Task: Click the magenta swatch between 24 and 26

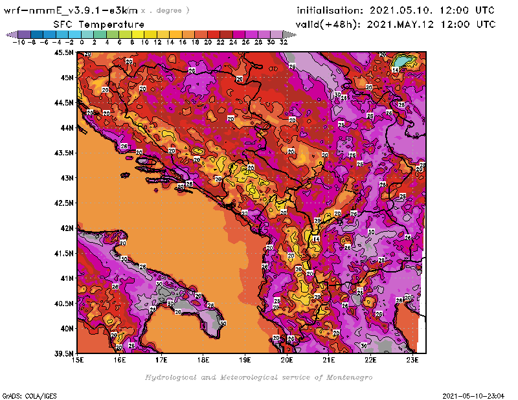Action: pyautogui.click(x=238, y=34)
